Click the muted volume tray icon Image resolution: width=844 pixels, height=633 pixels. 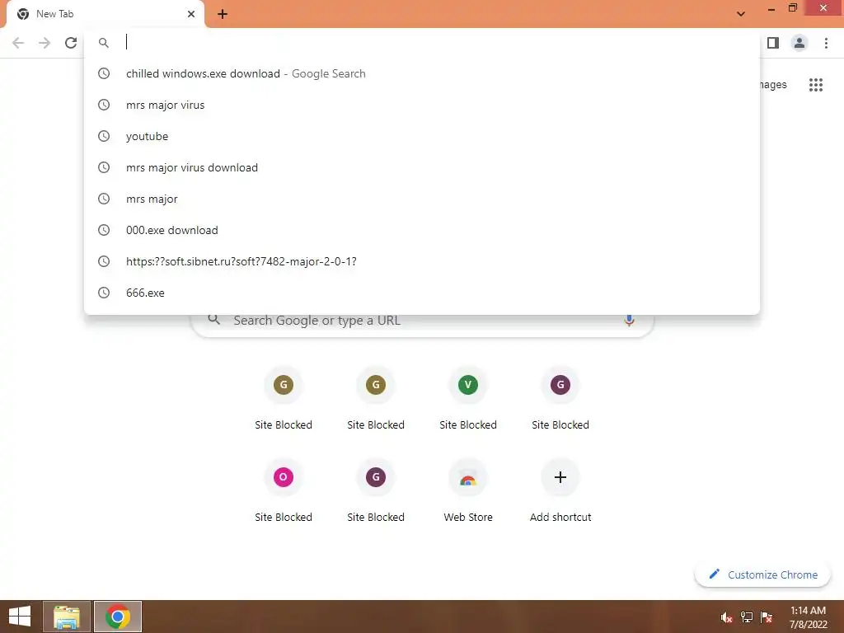(727, 617)
